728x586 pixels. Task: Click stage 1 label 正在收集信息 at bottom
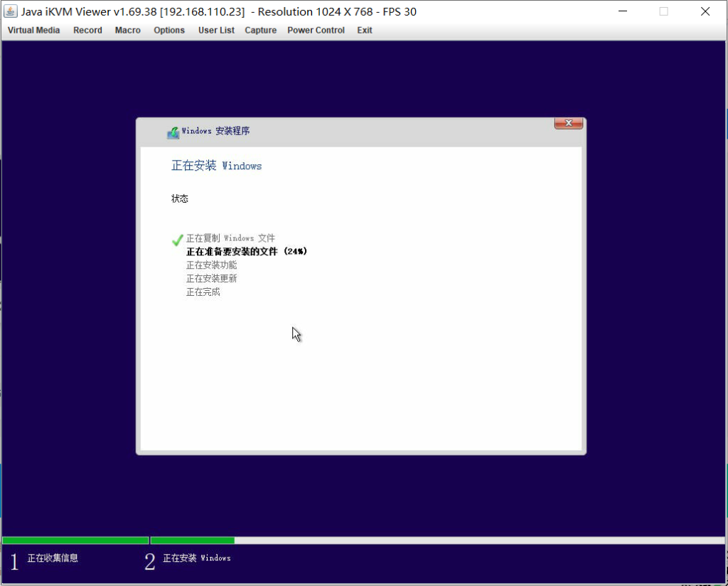pyautogui.click(x=53, y=559)
